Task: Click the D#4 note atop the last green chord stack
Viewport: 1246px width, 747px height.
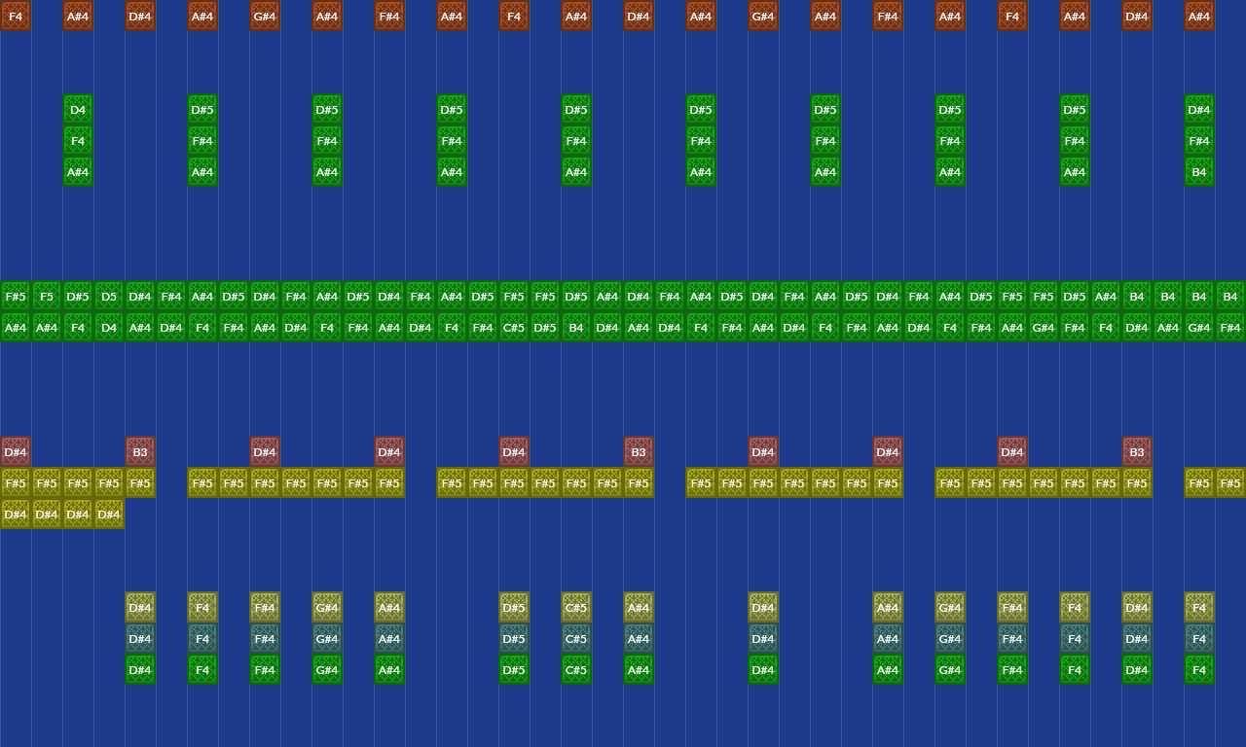Action: tap(1199, 109)
